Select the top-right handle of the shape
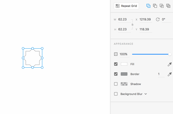173x114 pixels. click(42, 48)
